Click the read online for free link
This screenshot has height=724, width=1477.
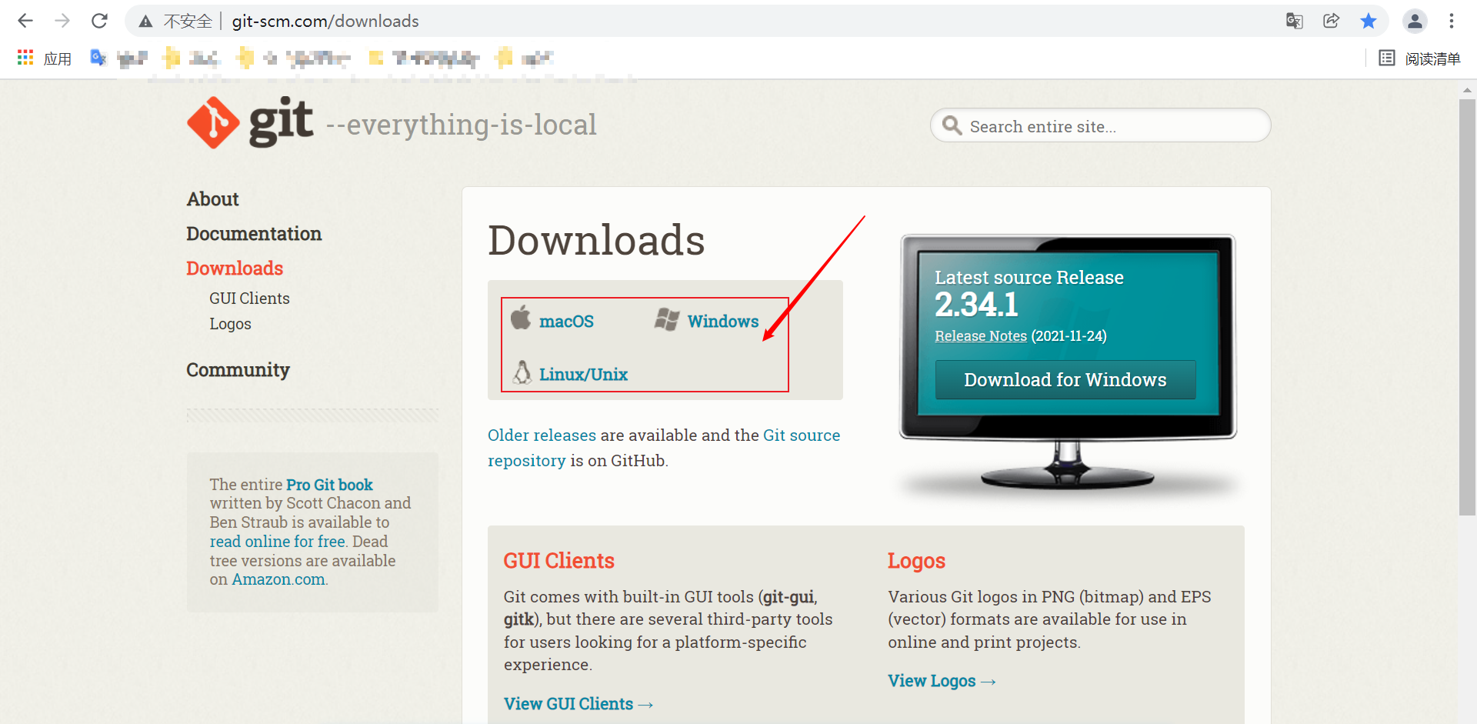click(x=278, y=542)
